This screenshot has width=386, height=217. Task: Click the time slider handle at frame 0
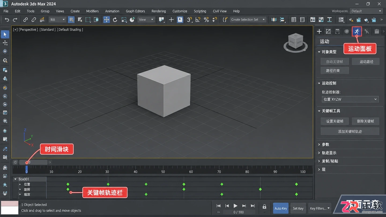27,169
